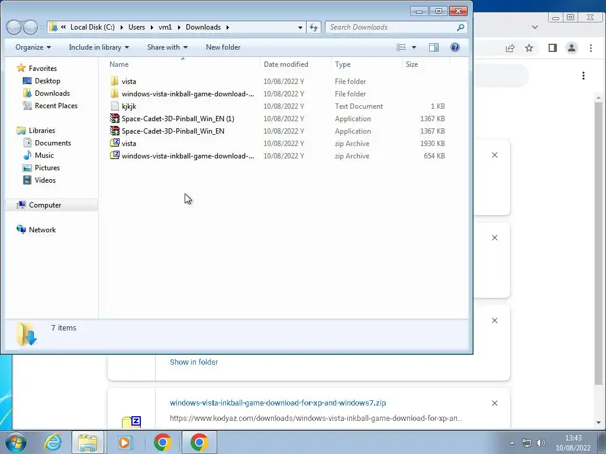Open Downloads page three-dot menu in Chrome
This screenshot has width=606, height=454.
(x=583, y=76)
